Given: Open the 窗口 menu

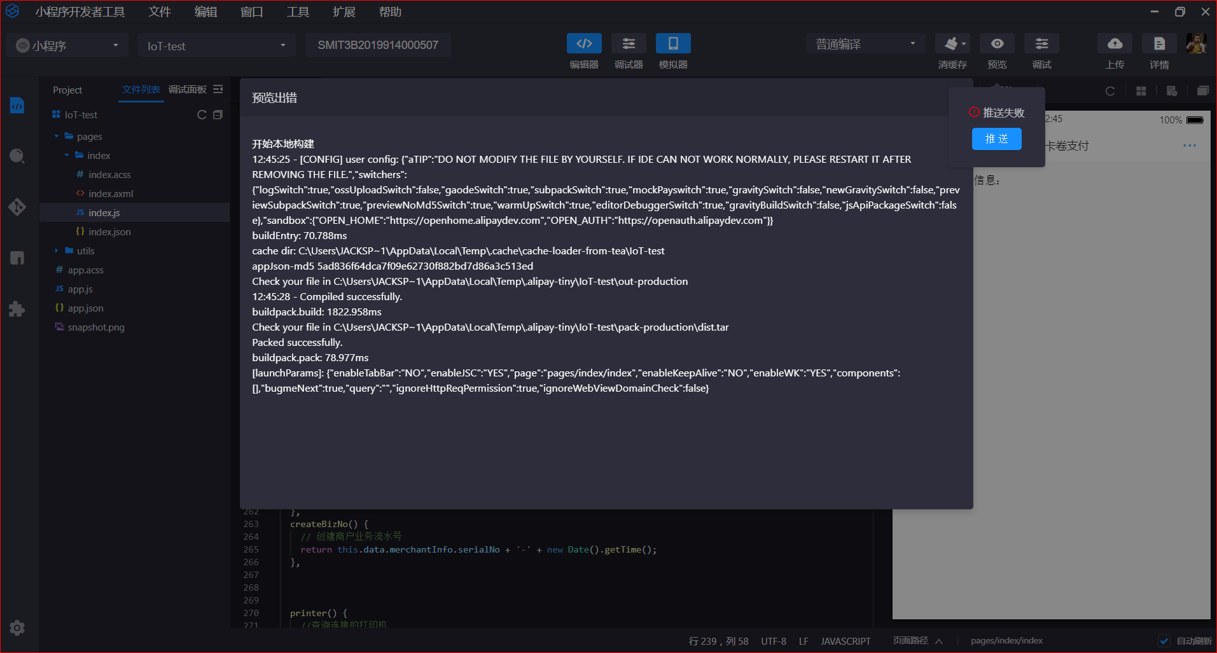Looking at the screenshot, I should (251, 11).
